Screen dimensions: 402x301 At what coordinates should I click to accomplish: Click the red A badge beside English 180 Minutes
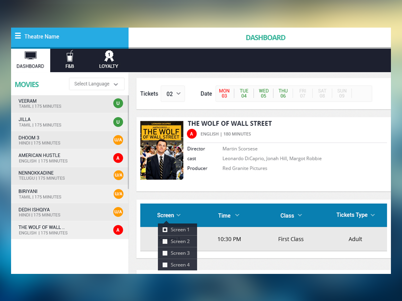tap(192, 134)
